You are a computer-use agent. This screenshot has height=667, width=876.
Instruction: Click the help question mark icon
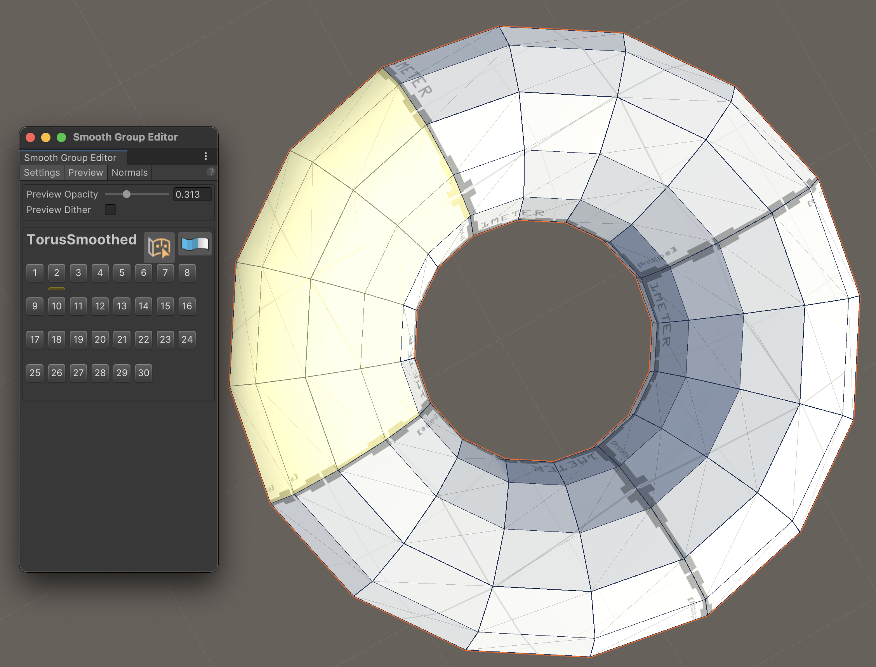point(211,172)
